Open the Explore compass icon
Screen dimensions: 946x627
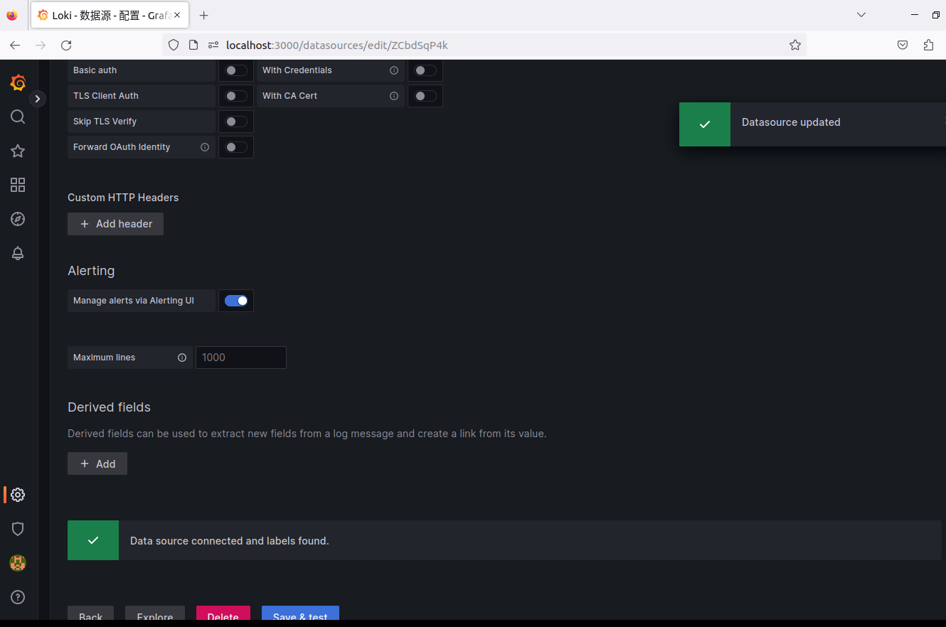(18, 219)
